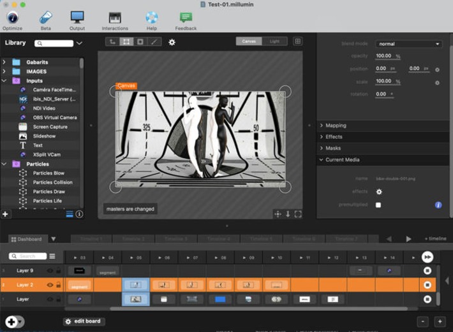Image resolution: width=453 pixels, height=332 pixels.
Task: Switch to the Dashboard tab
Action: (26, 239)
